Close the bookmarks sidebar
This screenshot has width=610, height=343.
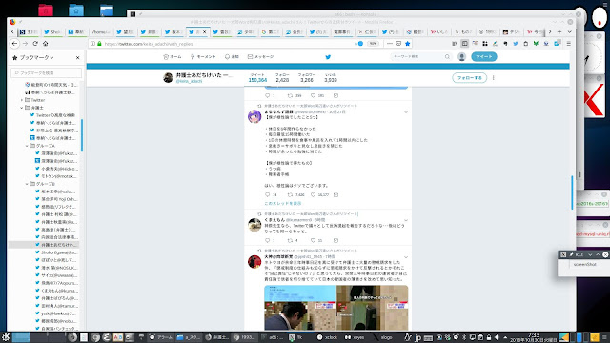coord(77,57)
